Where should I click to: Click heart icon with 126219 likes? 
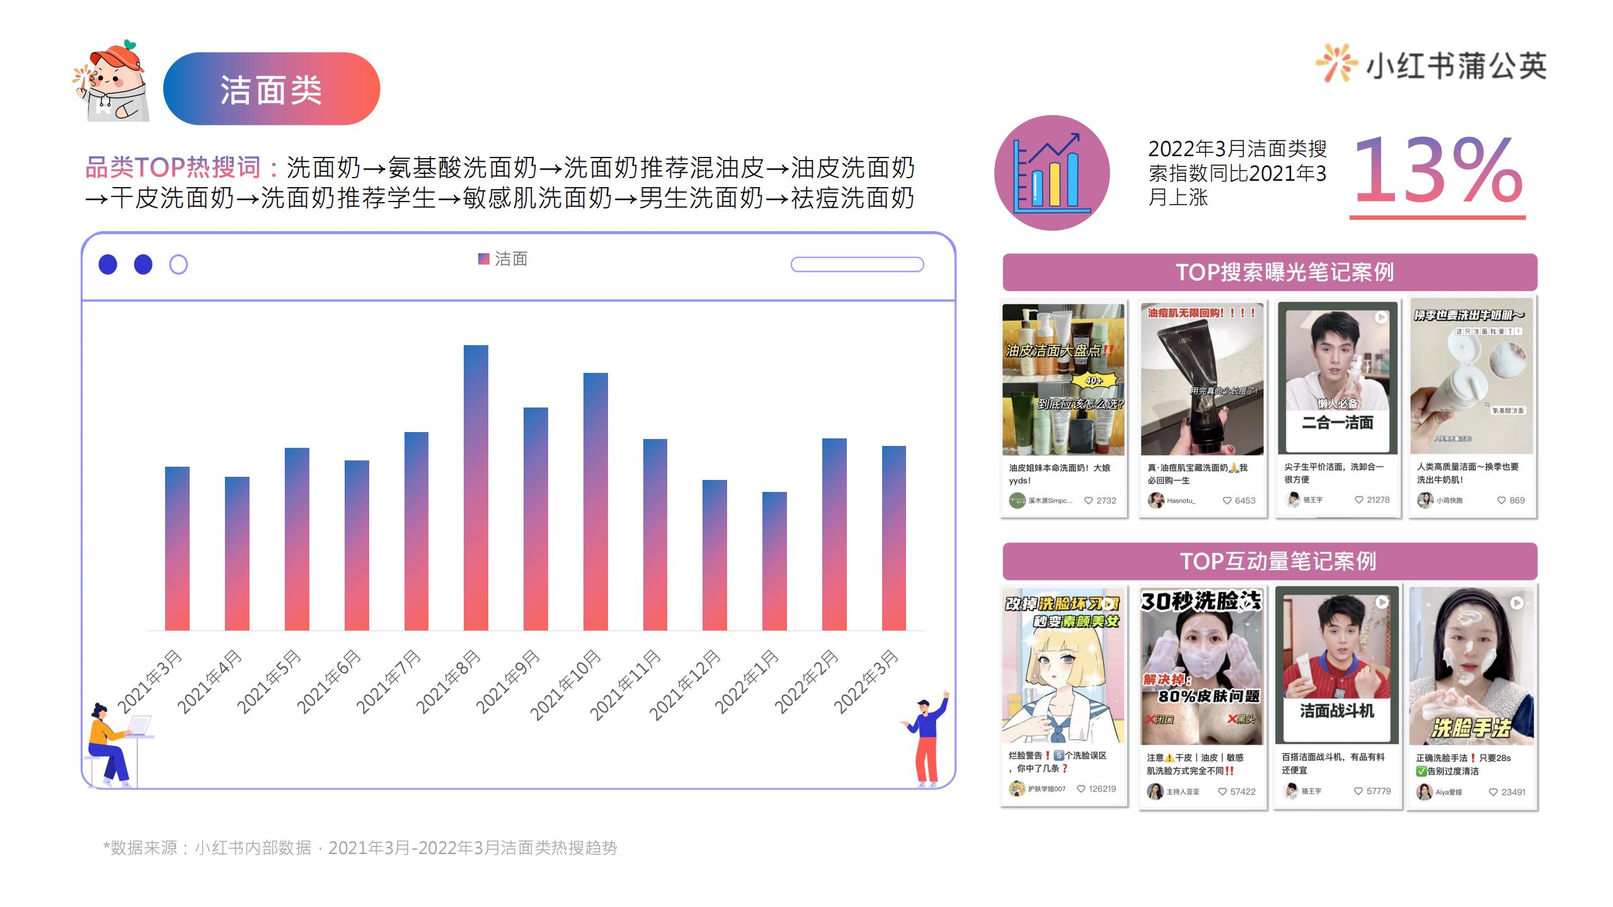click(x=1081, y=789)
